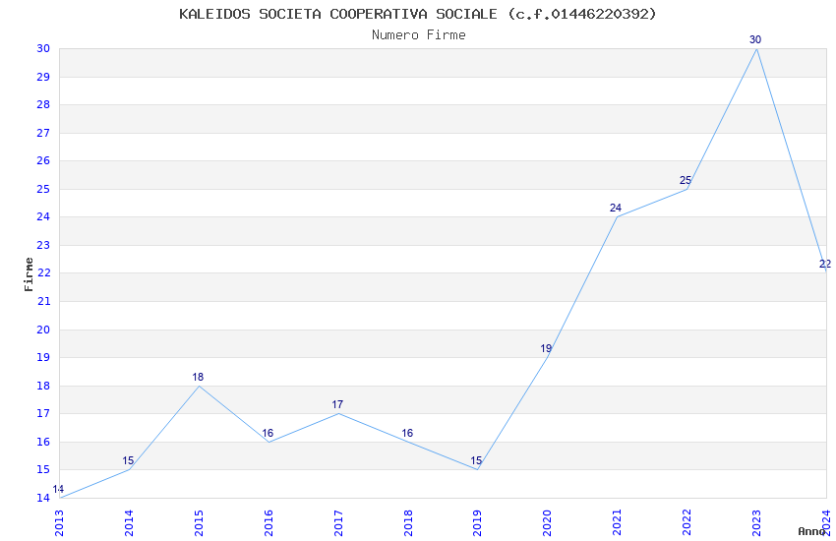Click y-axis tick value 30
This screenshot has height=541, width=836.
pos(43,48)
